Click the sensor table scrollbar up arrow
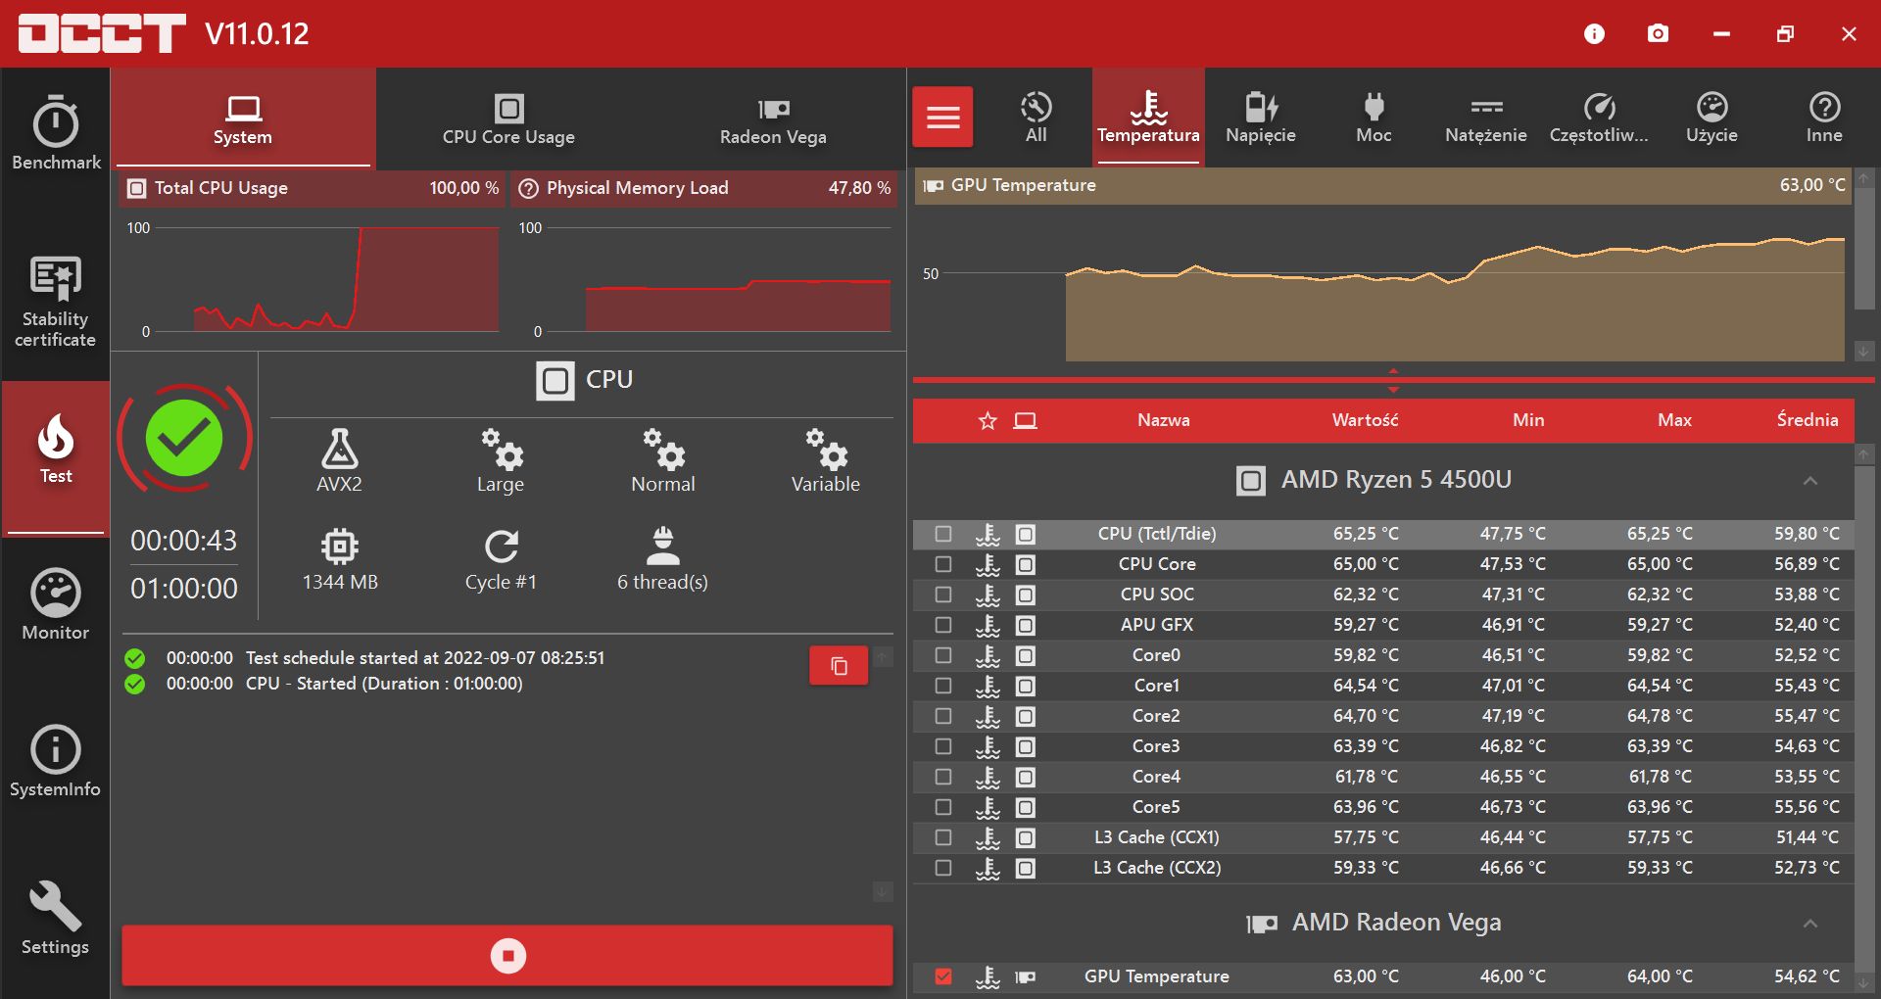The width and height of the screenshot is (1881, 999). [x=1864, y=455]
